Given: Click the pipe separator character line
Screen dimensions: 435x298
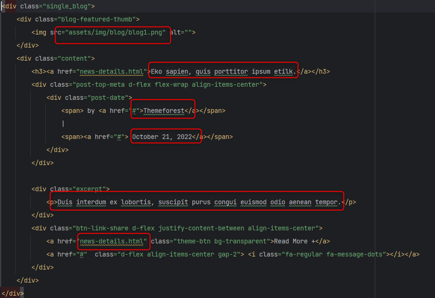Looking at the screenshot, I should point(63,124).
